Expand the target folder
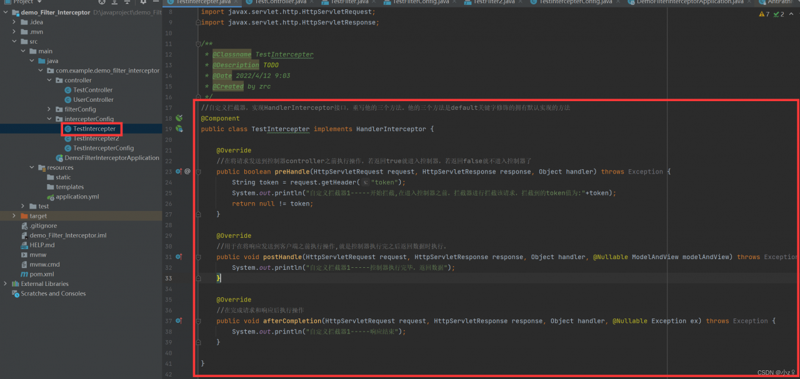Viewport: 800px width, 379px height. coord(14,216)
